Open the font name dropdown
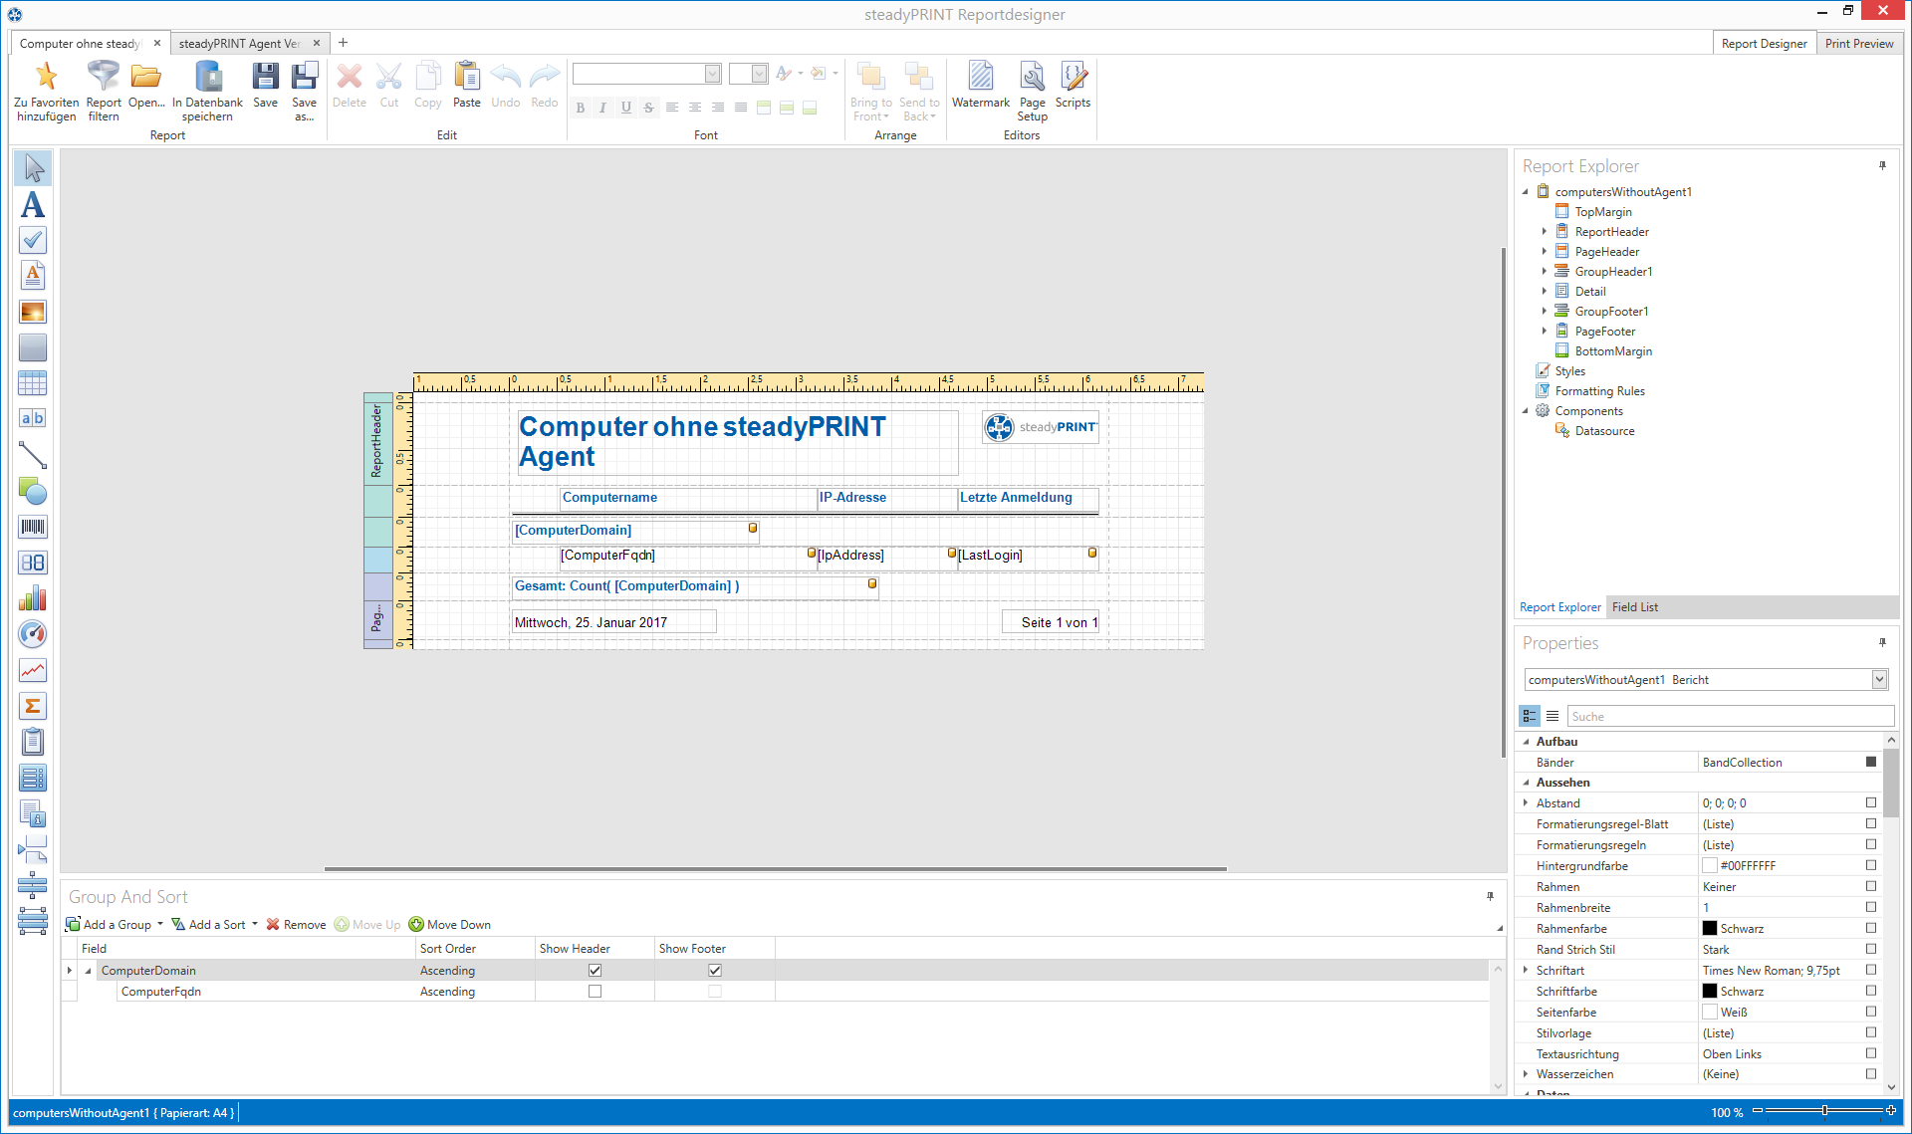Viewport: 1912px width, 1134px height. click(712, 74)
